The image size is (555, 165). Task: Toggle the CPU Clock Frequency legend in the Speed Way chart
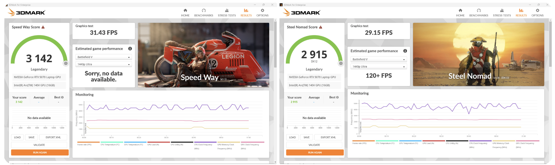coord(203,145)
